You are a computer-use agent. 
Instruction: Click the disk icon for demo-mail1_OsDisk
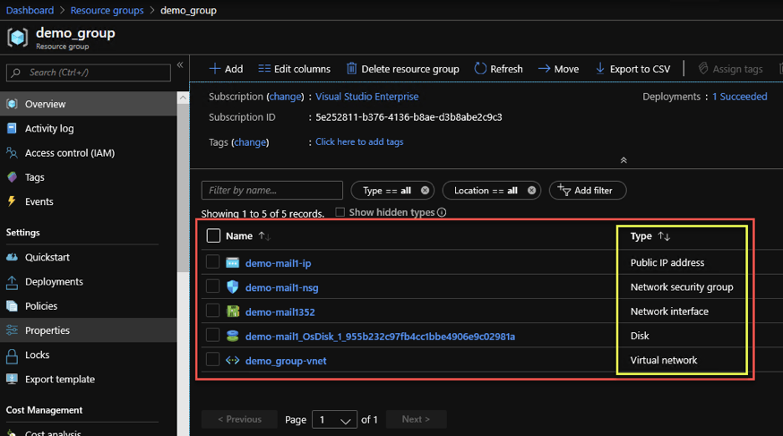click(x=232, y=336)
